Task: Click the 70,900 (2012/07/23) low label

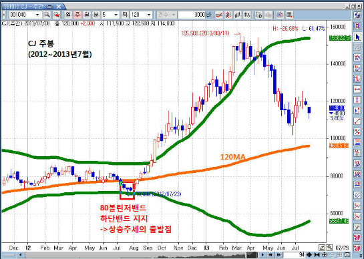Action: point(158,194)
